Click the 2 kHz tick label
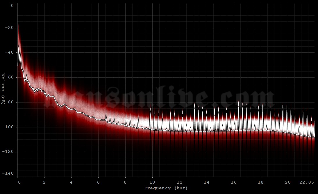The image size is (318, 194). (x=44, y=182)
